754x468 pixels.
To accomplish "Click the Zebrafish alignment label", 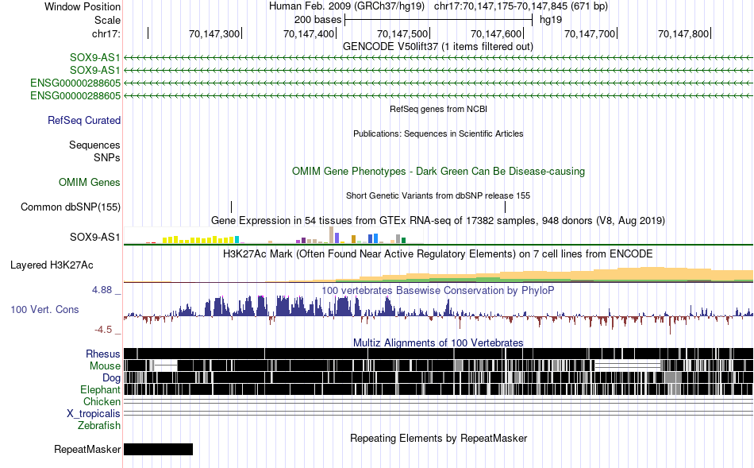I will [99, 426].
